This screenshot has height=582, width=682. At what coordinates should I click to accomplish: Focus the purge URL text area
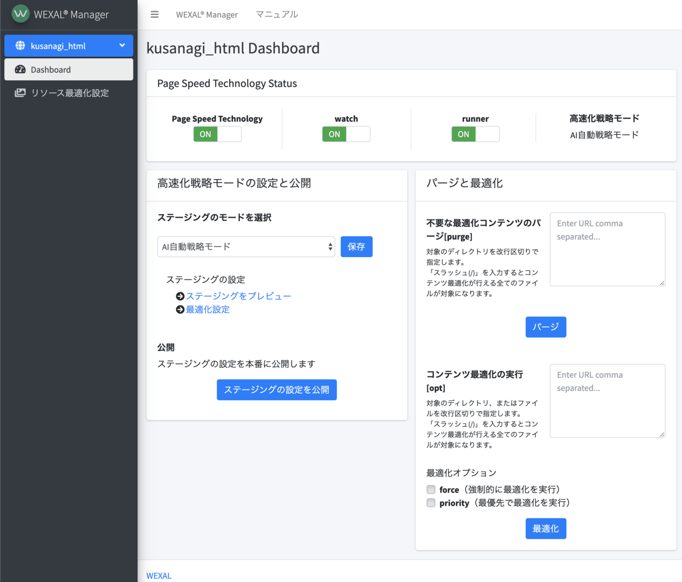608,250
